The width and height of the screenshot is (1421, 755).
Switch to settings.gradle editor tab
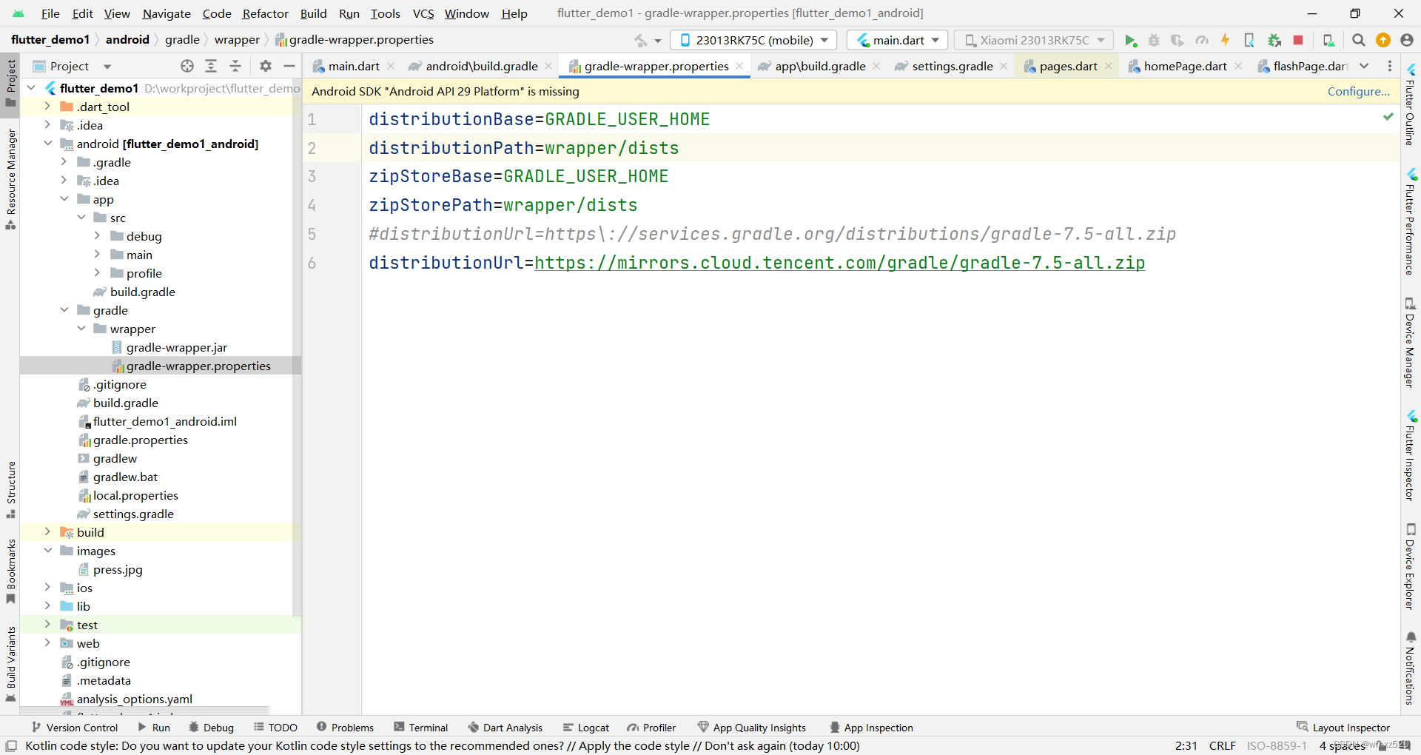coord(952,66)
